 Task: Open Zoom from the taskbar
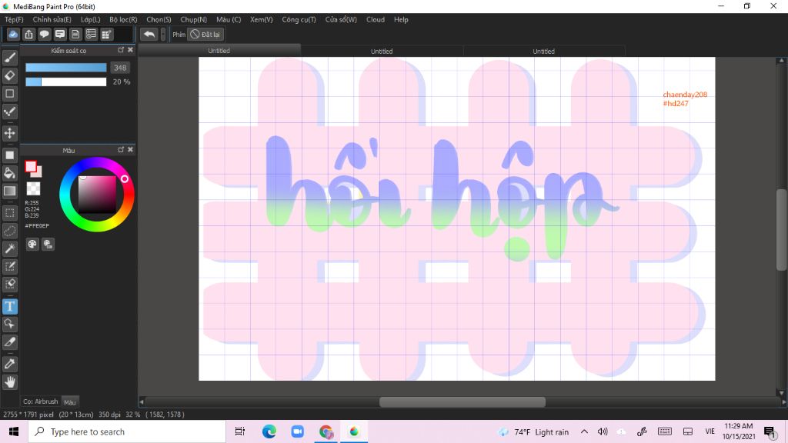(298, 431)
